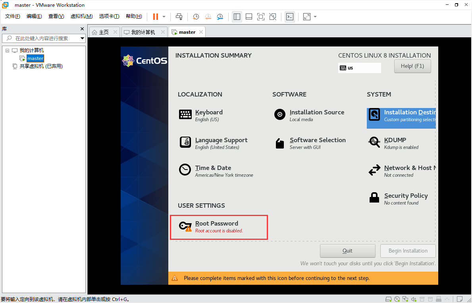Close the 我的计算机 tab
The height and width of the screenshot is (303, 472).
(x=163, y=32)
